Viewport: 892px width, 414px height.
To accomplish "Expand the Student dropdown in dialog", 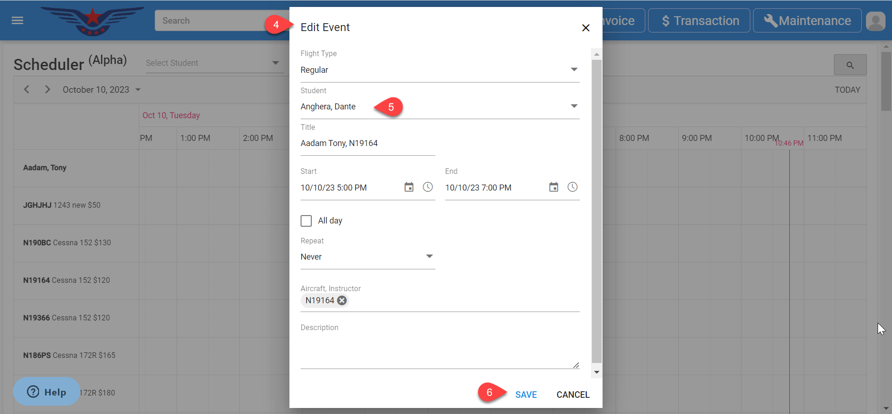I will [x=574, y=106].
